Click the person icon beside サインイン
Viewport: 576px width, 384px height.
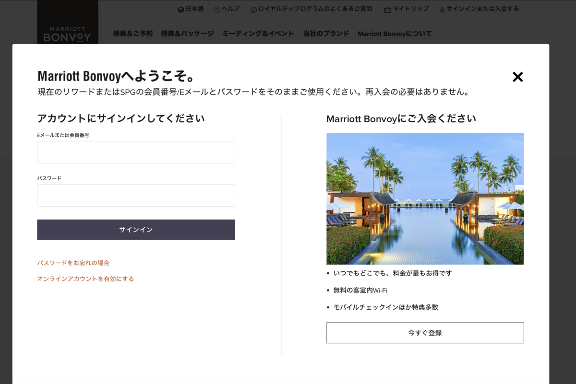[x=442, y=10]
